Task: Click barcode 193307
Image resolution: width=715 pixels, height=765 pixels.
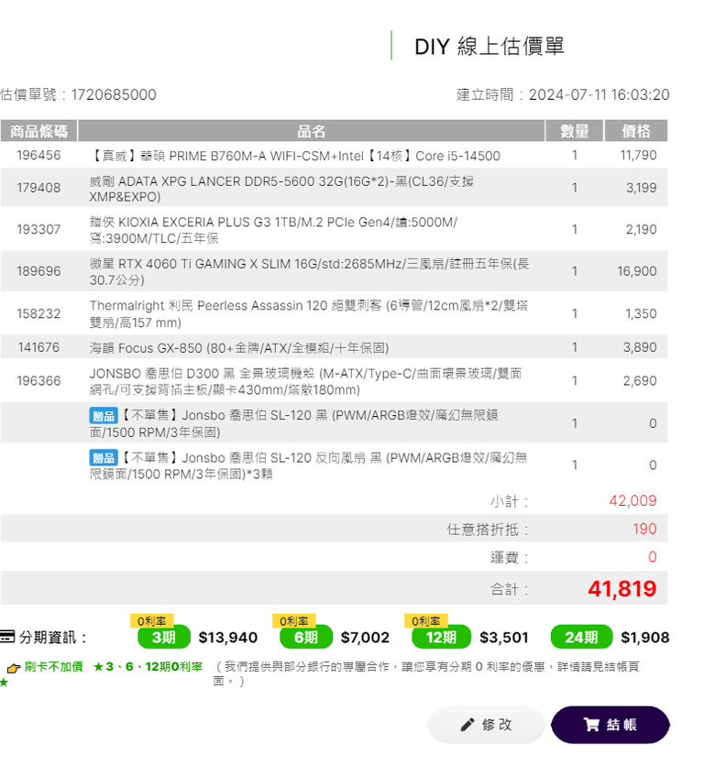Action: (38, 229)
